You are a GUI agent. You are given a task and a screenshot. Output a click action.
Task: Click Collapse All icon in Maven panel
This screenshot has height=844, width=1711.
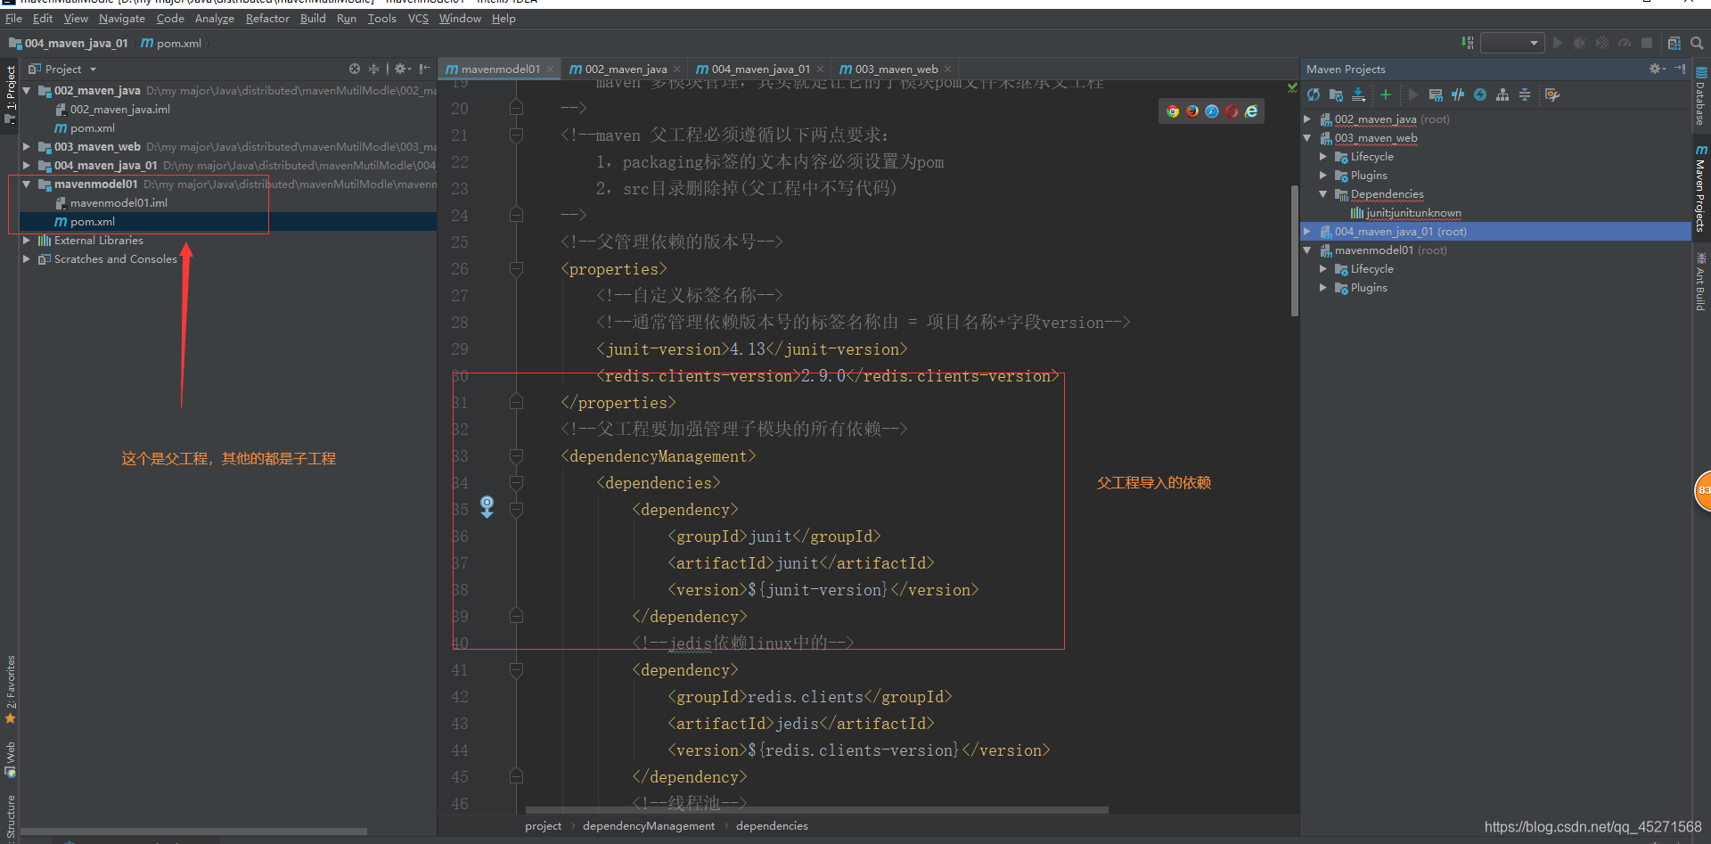(x=1525, y=94)
